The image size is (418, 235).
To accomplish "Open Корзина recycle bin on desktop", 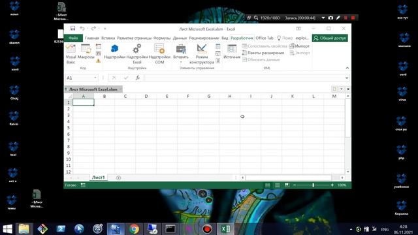I will 402,208.
